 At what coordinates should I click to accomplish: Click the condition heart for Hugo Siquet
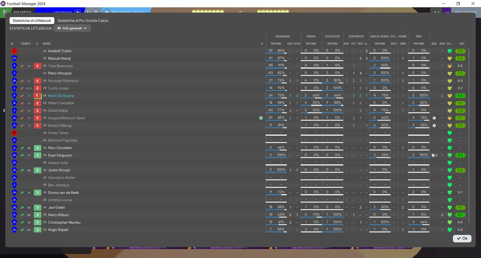(x=449, y=230)
